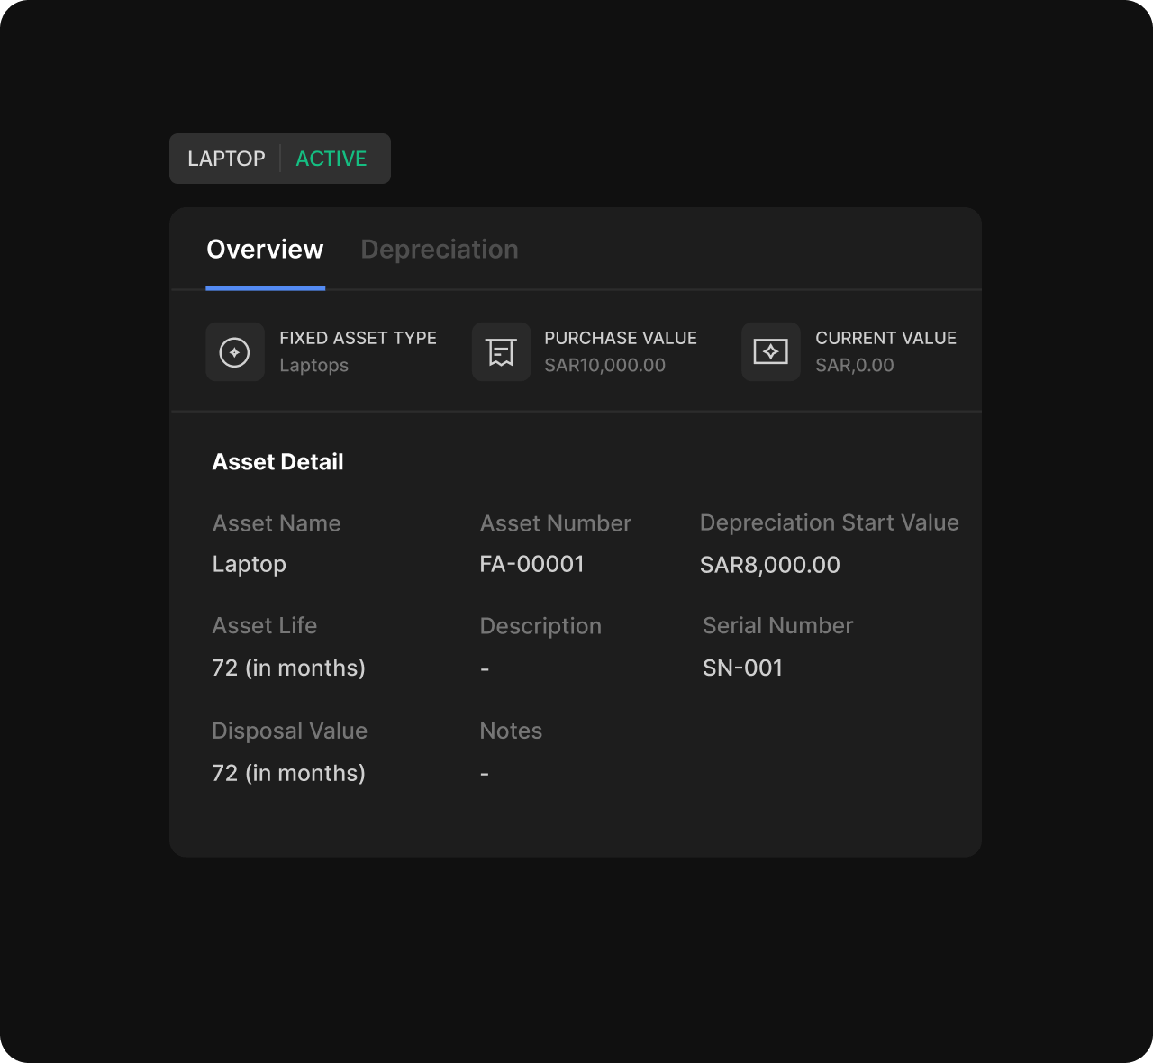Click the LAPTOP label in the status badge

(x=227, y=158)
